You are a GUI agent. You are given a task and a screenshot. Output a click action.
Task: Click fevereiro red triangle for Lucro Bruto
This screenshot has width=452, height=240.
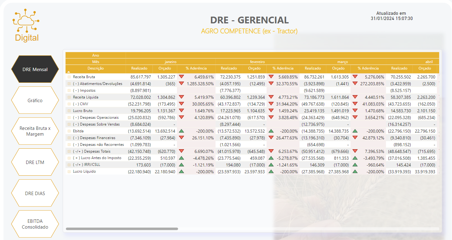click(x=271, y=110)
